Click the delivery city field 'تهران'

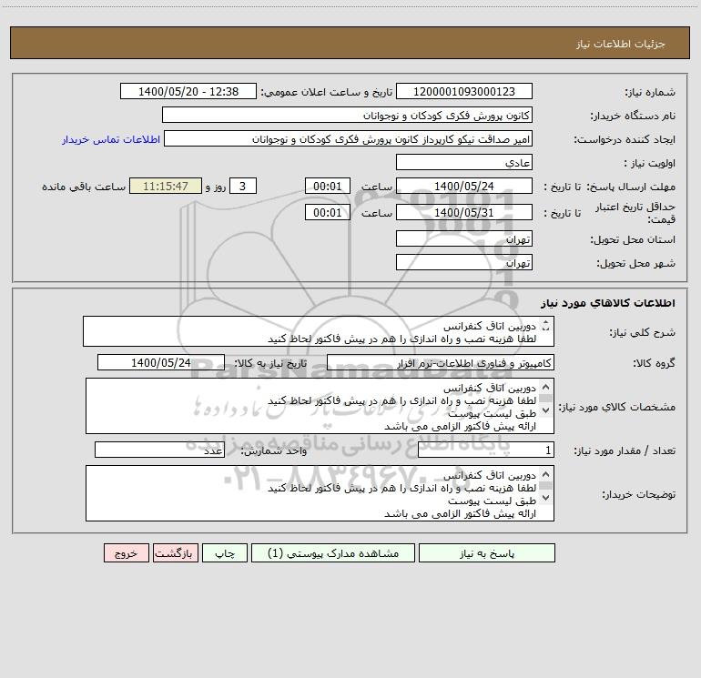coord(464,262)
